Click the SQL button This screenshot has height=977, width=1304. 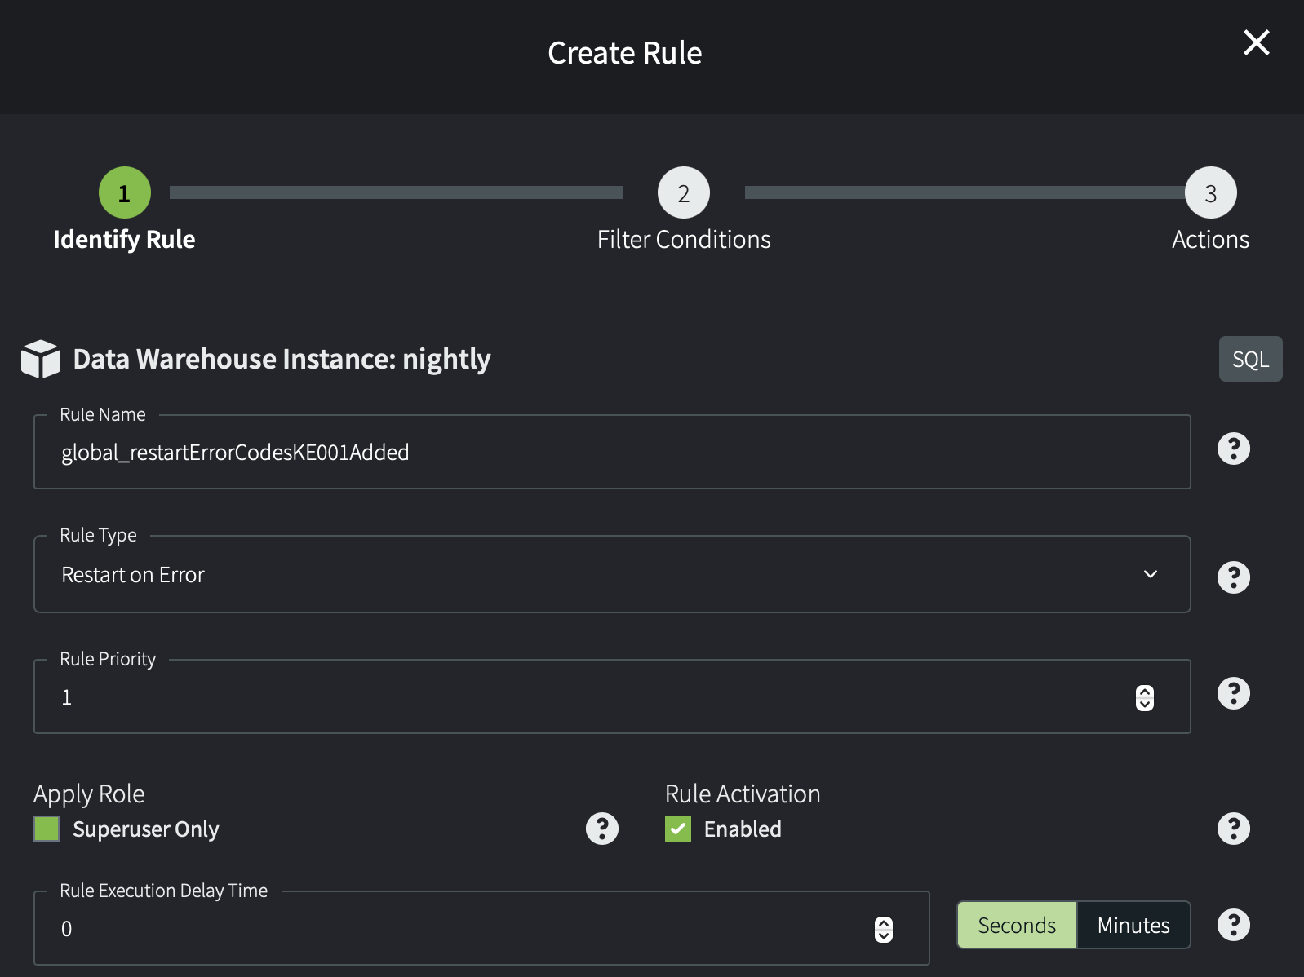tap(1250, 359)
